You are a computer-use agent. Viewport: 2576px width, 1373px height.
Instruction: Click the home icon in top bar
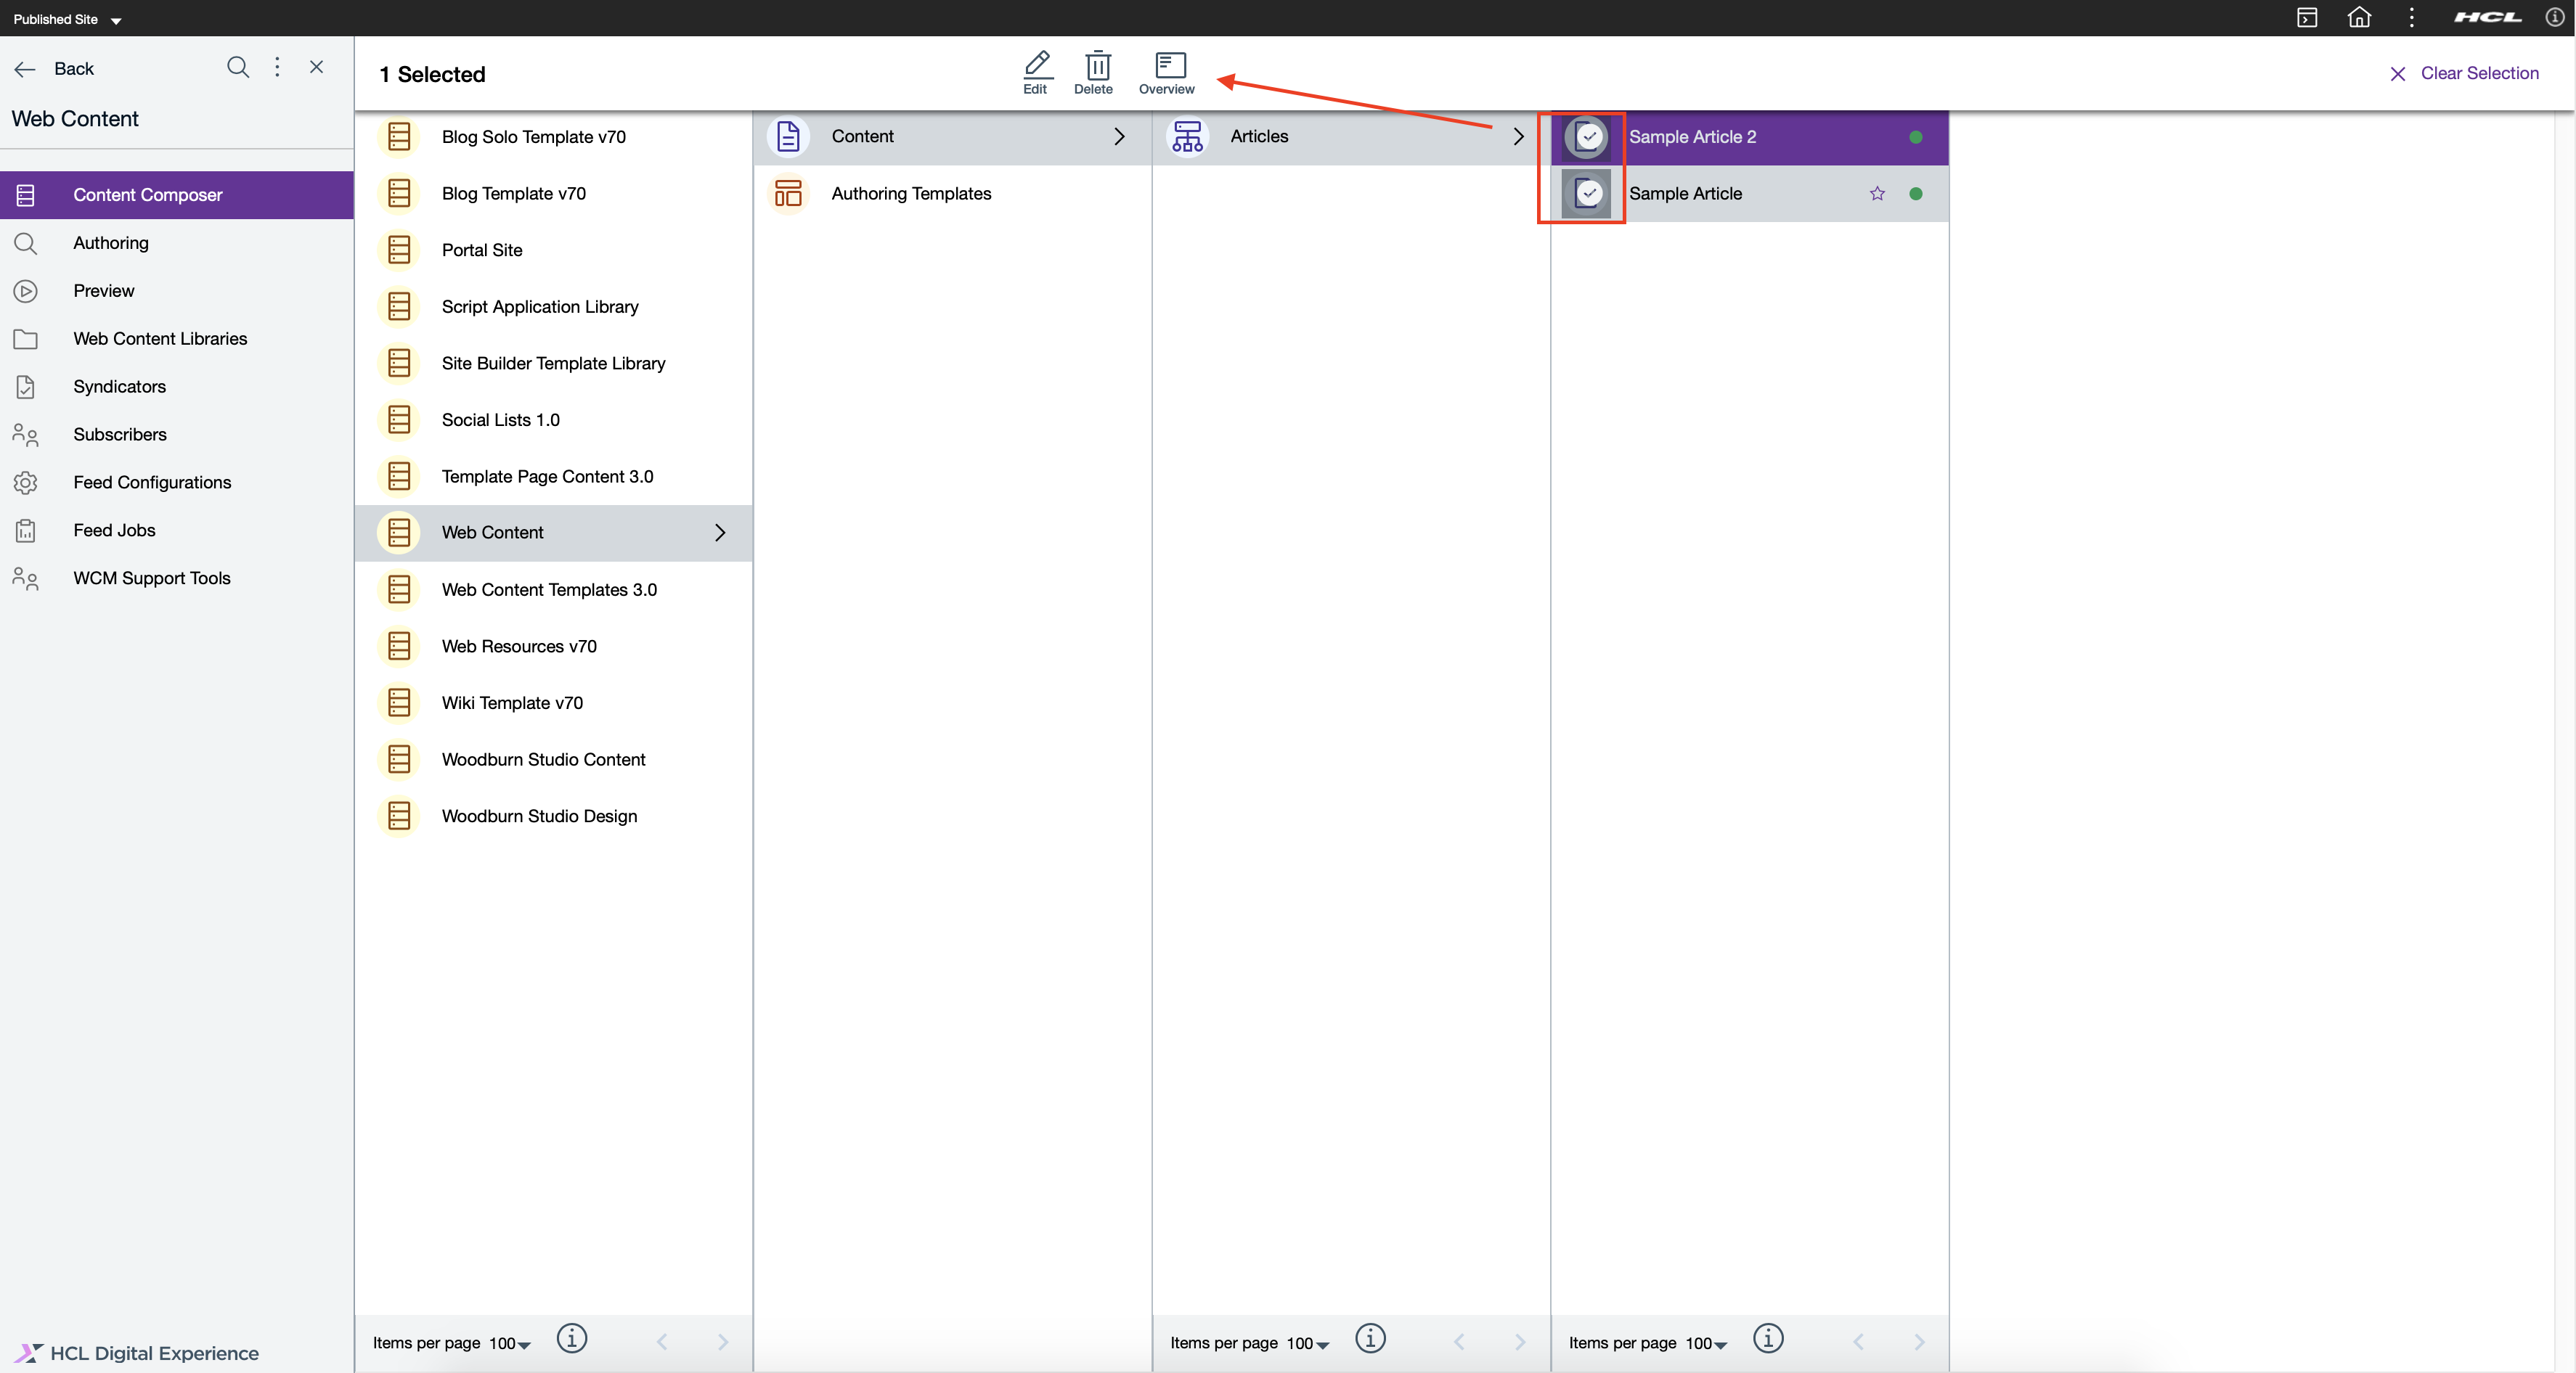point(2359,17)
